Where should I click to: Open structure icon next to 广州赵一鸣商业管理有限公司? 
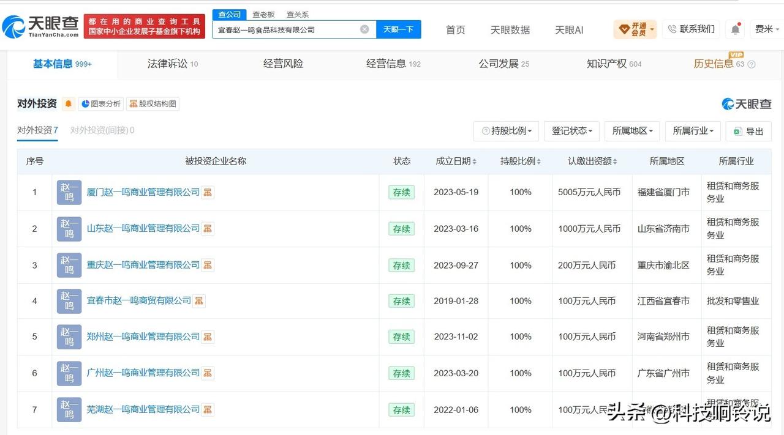tap(208, 373)
